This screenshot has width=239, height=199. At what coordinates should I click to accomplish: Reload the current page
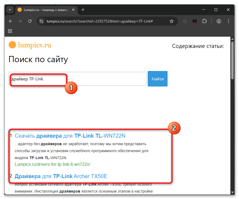(x=30, y=21)
